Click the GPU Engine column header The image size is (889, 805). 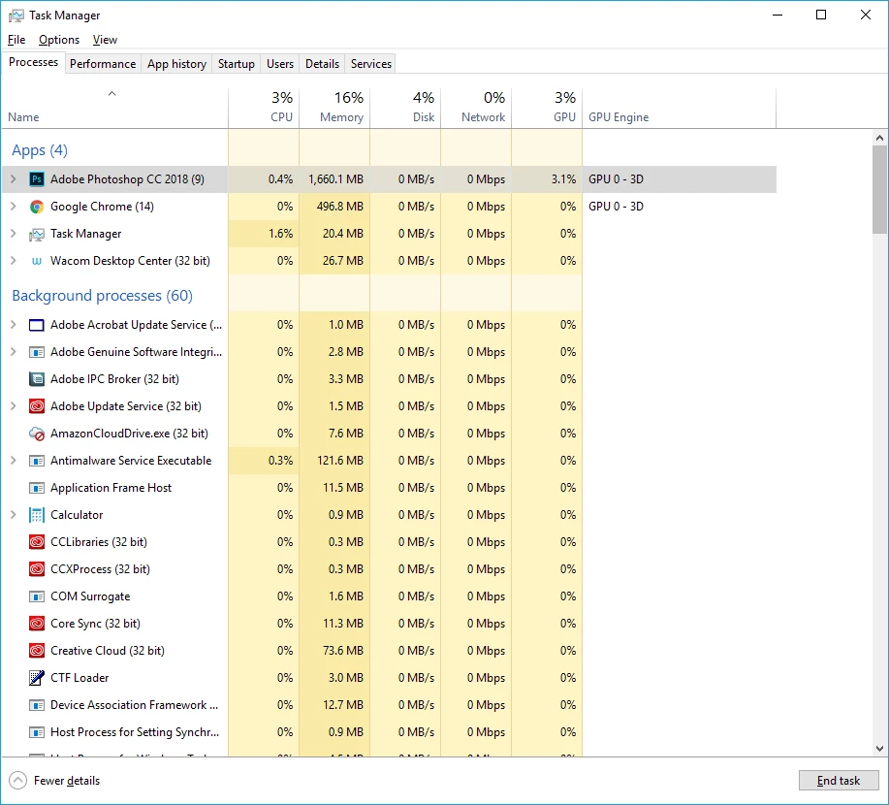[x=680, y=109]
